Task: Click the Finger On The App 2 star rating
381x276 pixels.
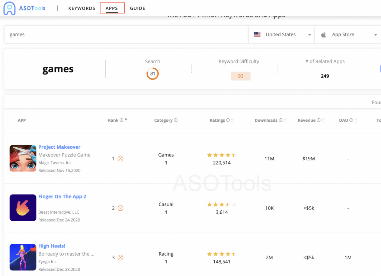Action: point(222,204)
